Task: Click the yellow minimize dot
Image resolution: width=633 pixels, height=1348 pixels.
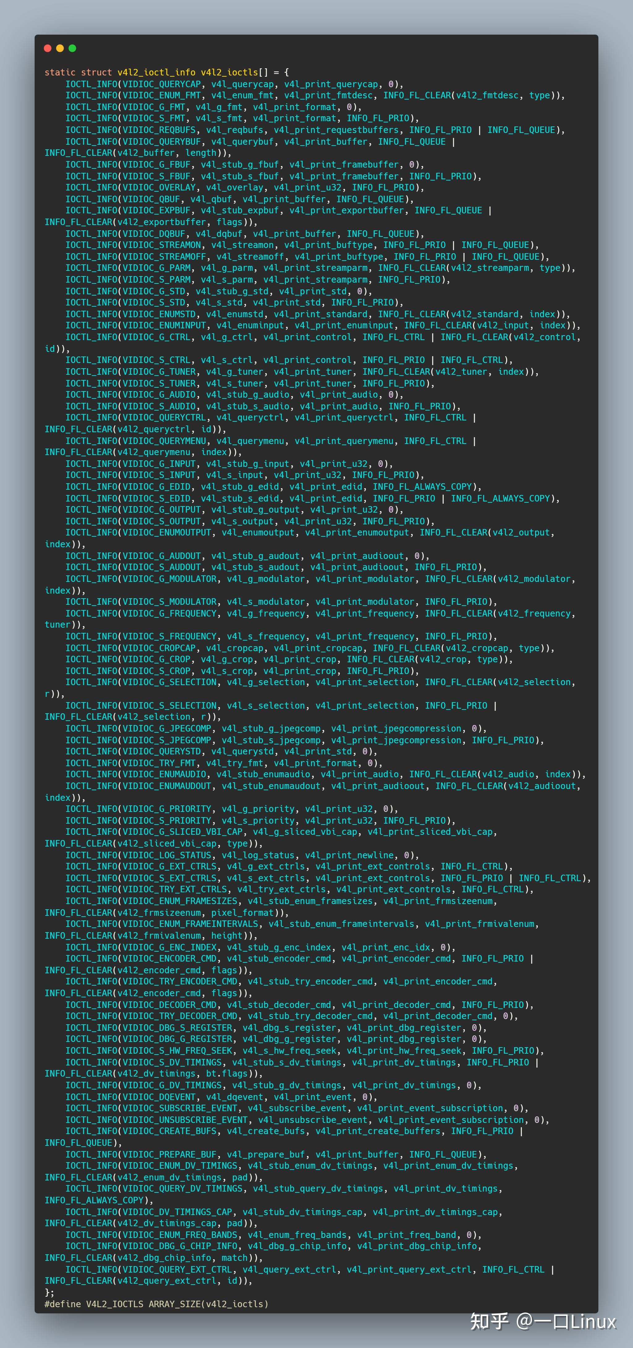Action: coord(60,48)
